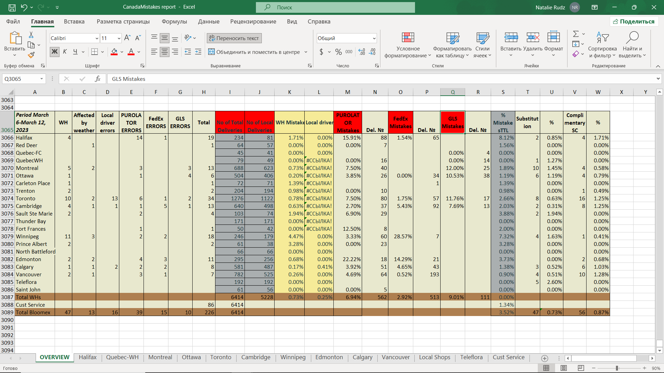Click the Format Painter brush icon
Screen dimensions: 664x373
[x=31, y=55]
